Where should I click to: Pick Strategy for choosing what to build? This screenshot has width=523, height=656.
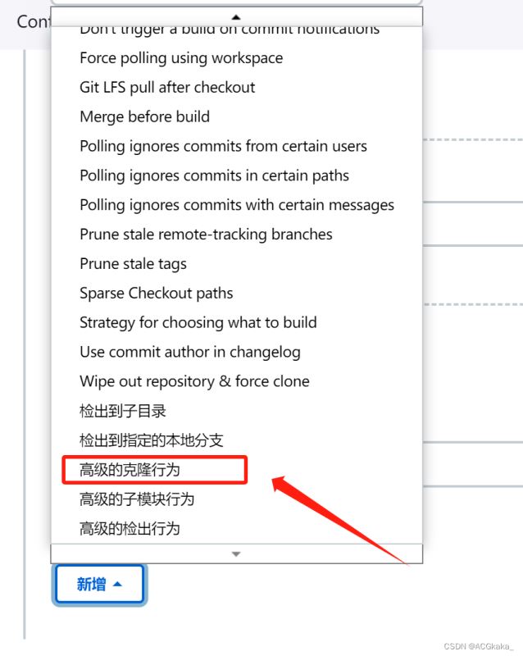(x=236, y=322)
